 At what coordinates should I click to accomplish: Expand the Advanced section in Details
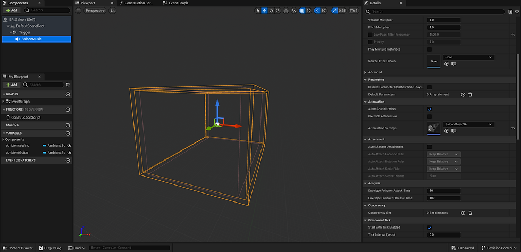366,72
